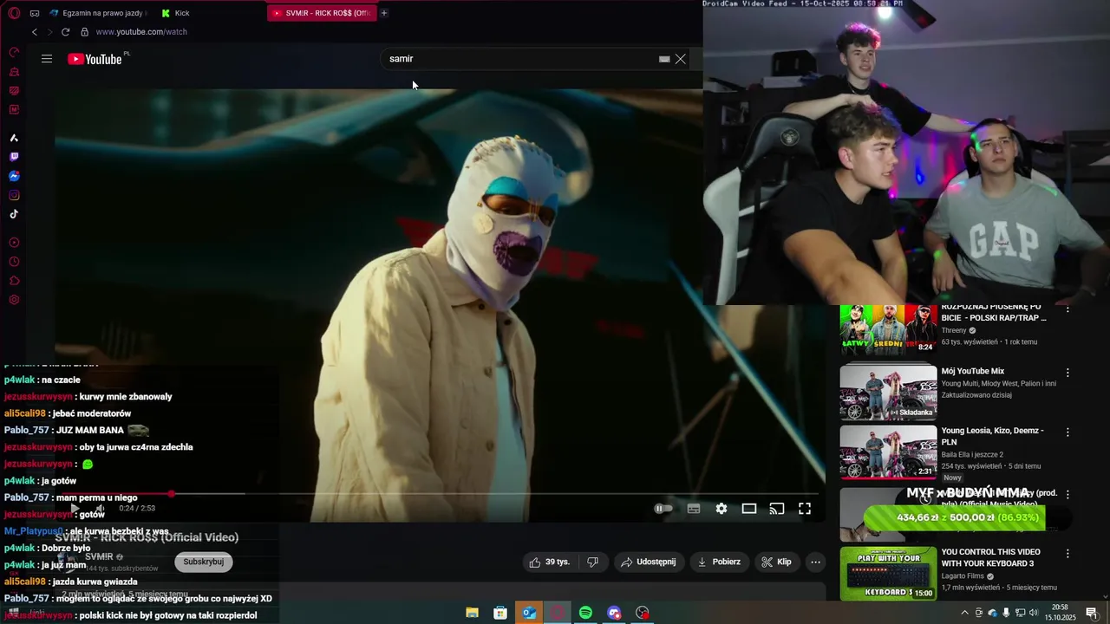The image size is (1110, 624).
Task: Open the Aria AI sidebar icon
Action: click(x=14, y=138)
